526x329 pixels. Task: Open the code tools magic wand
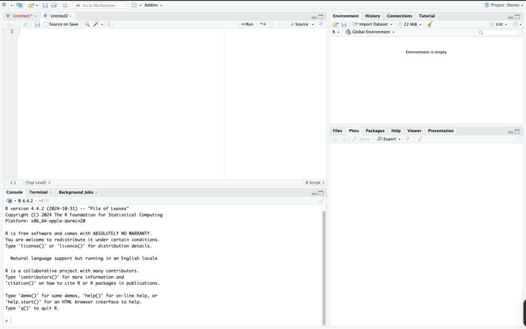(x=96, y=24)
